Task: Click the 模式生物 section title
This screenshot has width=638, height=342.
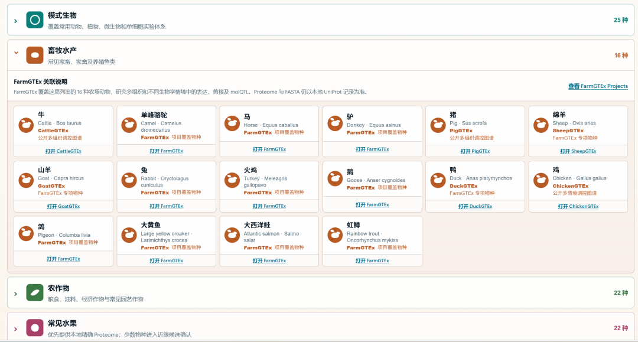Action: pyautogui.click(x=62, y=15)
